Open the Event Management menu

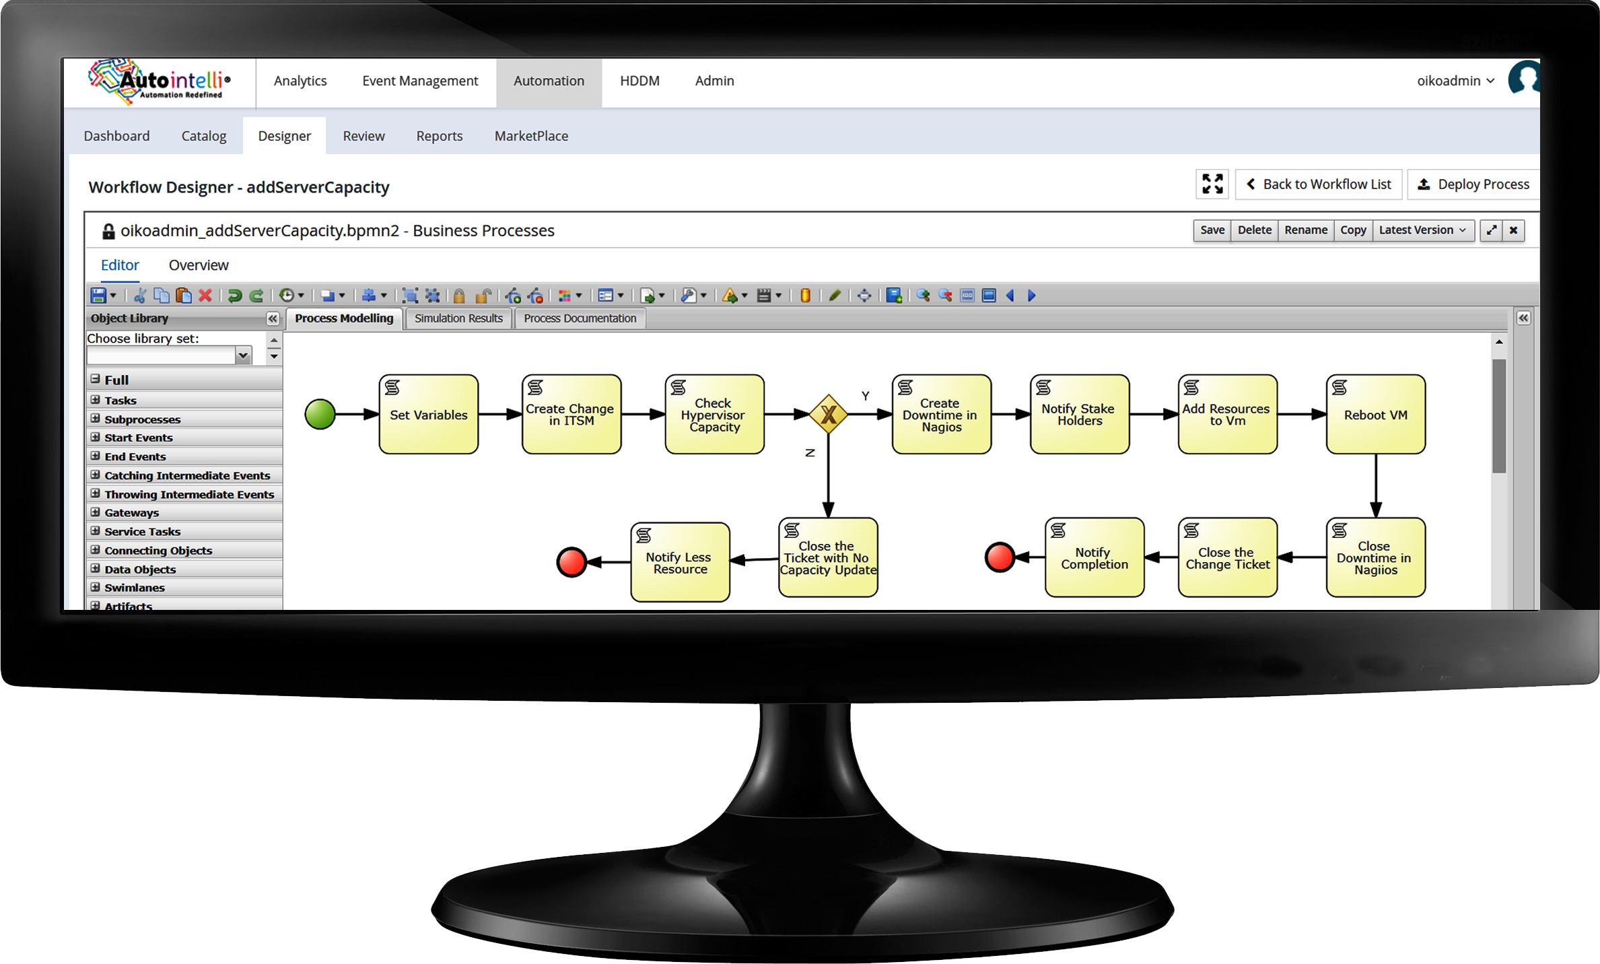(420, 81)
